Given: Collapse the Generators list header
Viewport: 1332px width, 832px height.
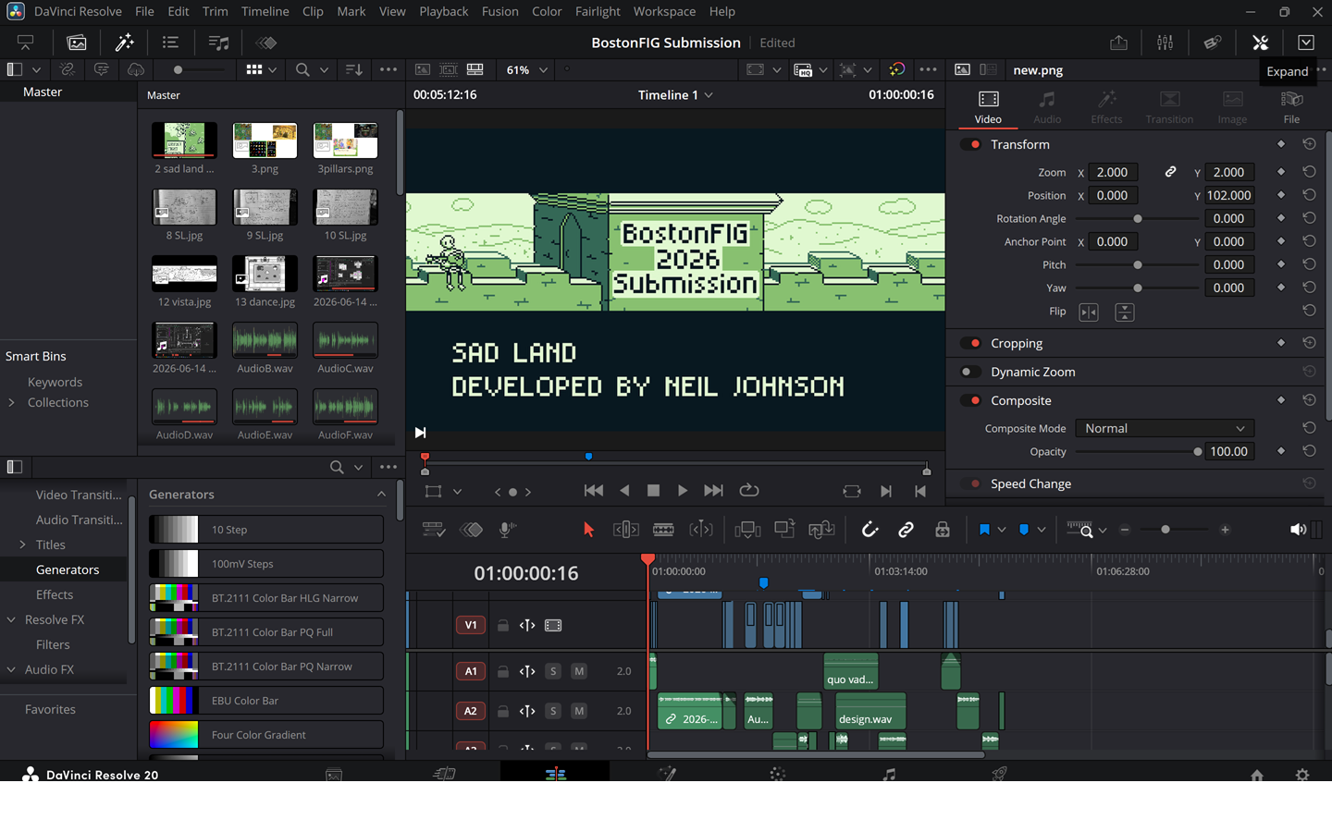Looking at the screenshot, I should (381, 495).
